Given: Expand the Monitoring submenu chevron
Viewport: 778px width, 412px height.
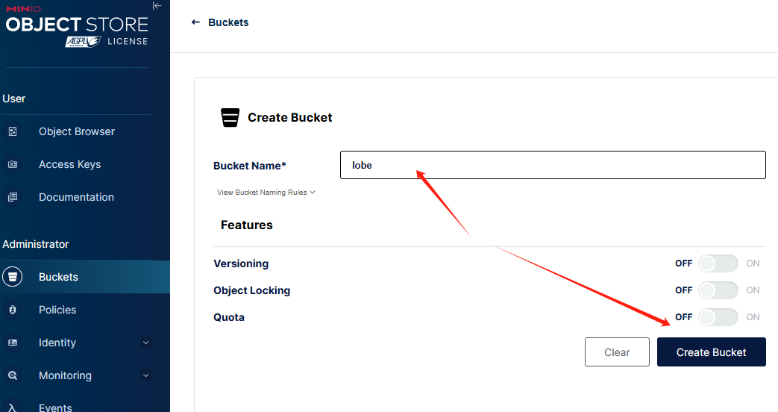Looking at the screenshot, I should click(146, 375).
